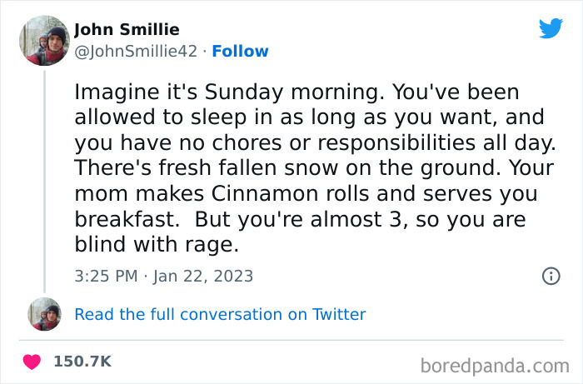
Task: Click the Twitter bird logo
Action: coord(551,28)
